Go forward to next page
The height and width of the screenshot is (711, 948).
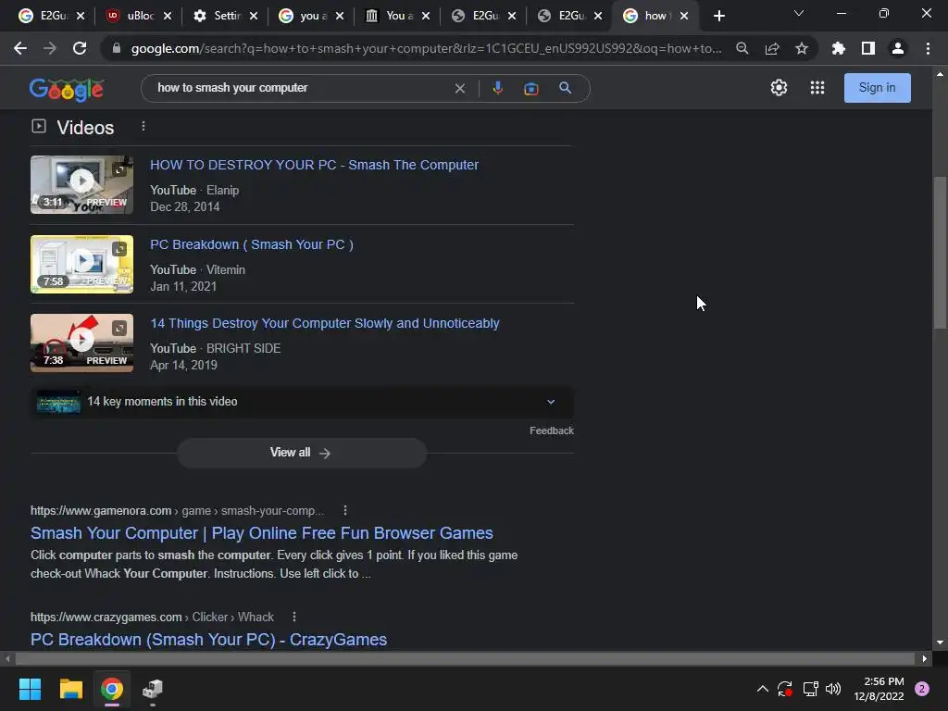50,48
